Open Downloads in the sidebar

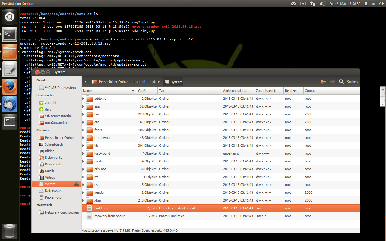point(50,164)
